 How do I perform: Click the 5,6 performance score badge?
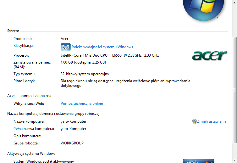pos(65,47)
